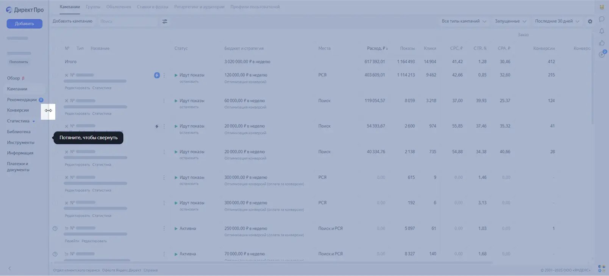The image size is (609, 276).
Task: Click the colored widget icon at bottom right
Action: [601, 269]
